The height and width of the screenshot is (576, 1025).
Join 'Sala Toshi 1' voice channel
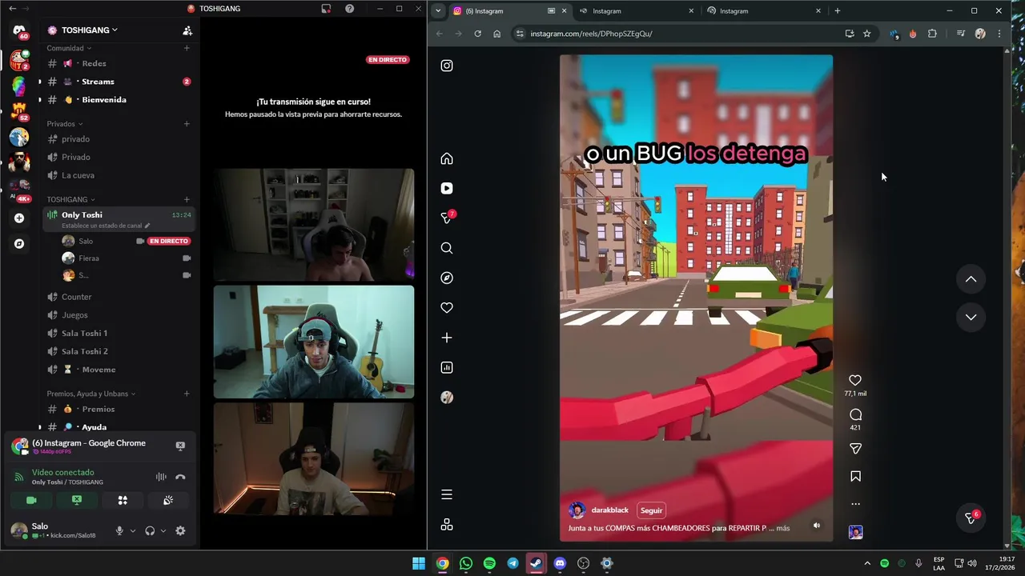119,333
